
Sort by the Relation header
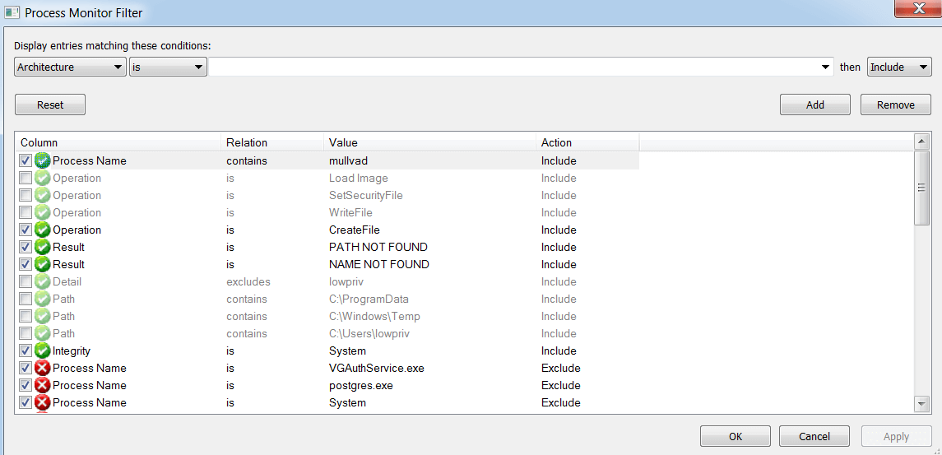(272, 142)
